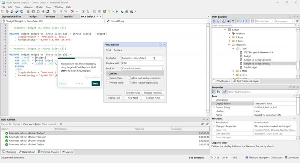Click the Replace All button

[x=114, y=98]
